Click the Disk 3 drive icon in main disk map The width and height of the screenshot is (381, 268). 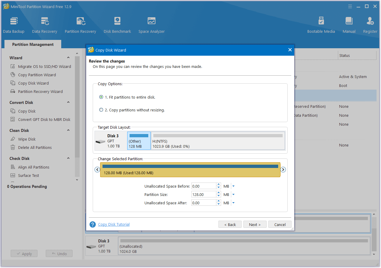pos(91,247)
